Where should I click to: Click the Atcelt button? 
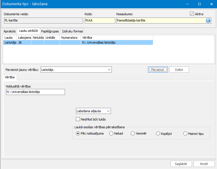point(204,164)
